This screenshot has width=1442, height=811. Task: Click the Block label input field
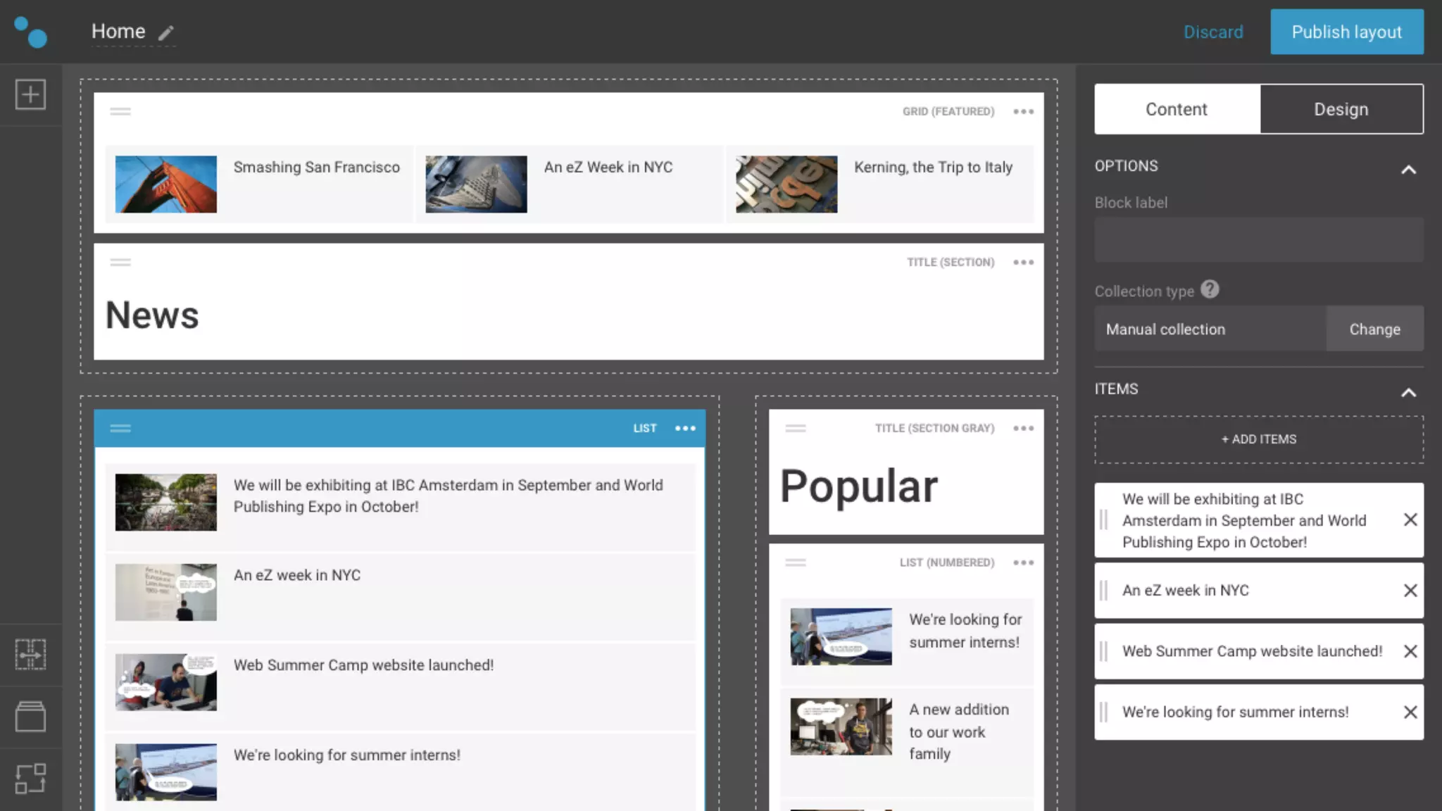(1259, 240)
